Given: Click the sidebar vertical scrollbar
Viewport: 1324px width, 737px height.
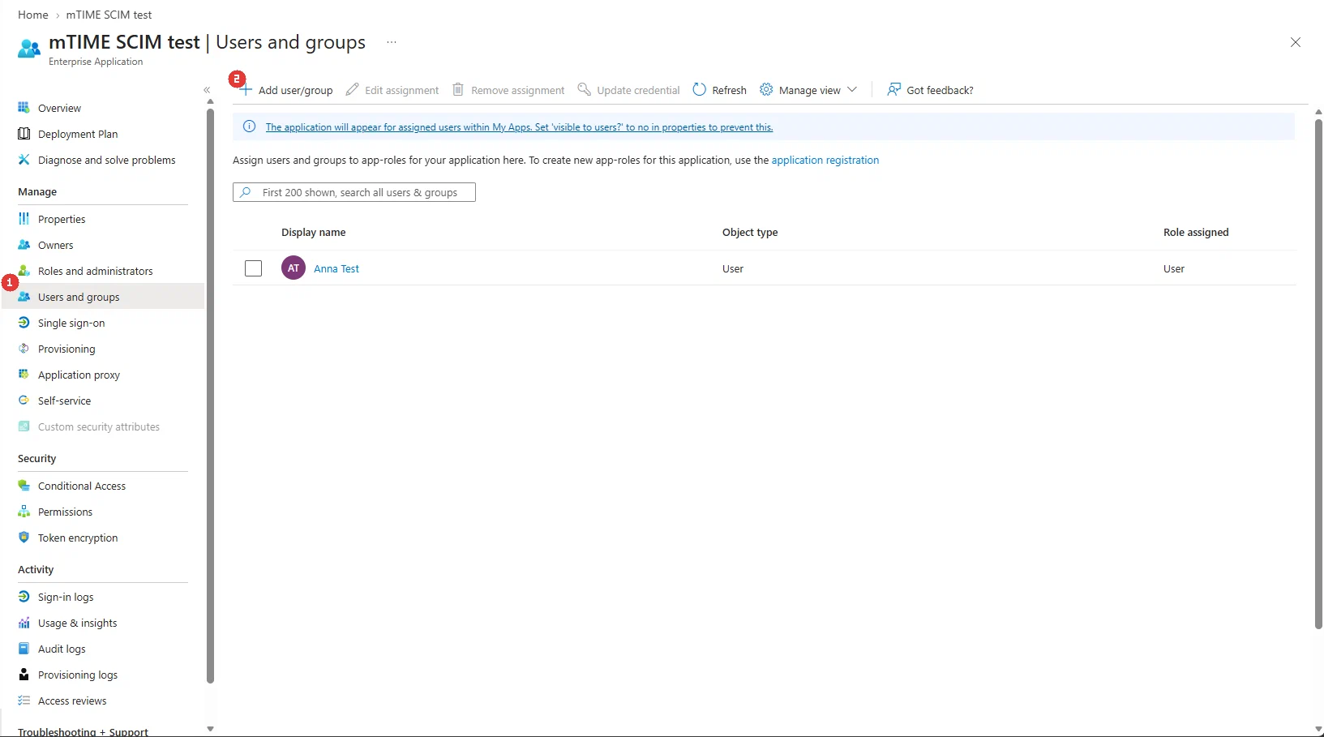Looking at the screenshot, I should 210,396.
